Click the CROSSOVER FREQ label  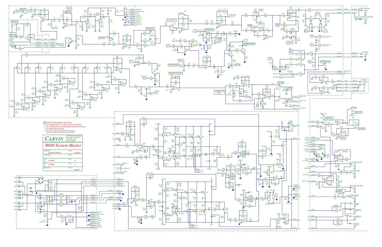pyautogui.click(x=219, y=92)
